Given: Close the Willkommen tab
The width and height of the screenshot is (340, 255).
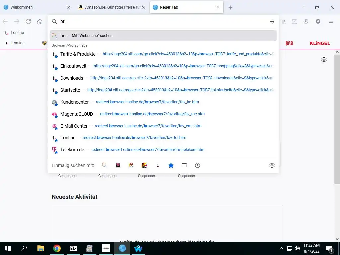Looking at the screenshot, I should click(x=68, y=7).
